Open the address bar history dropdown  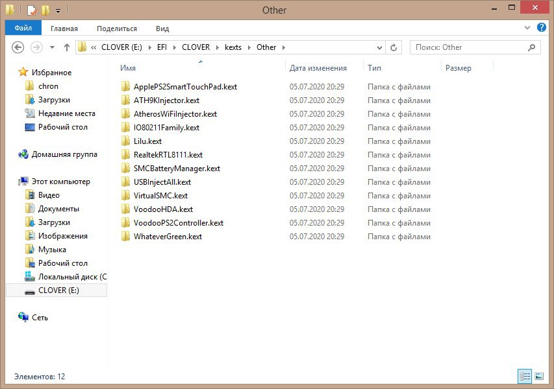pyautogui.click(x=379, y=47)
